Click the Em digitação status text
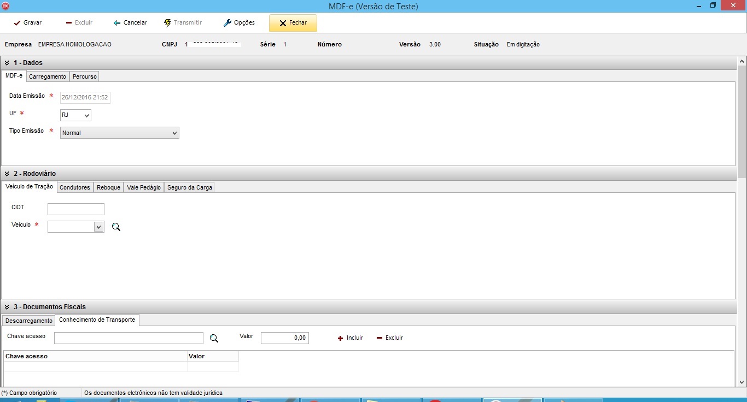Image resolution: width=747 pixels, height=402 pixels. (523, 44)
